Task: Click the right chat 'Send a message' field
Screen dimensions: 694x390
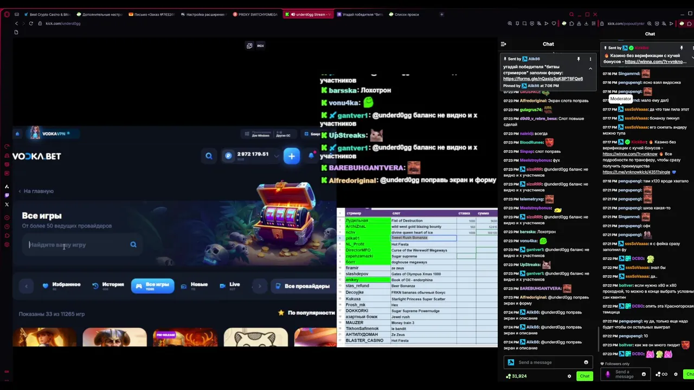Action: 626,374
